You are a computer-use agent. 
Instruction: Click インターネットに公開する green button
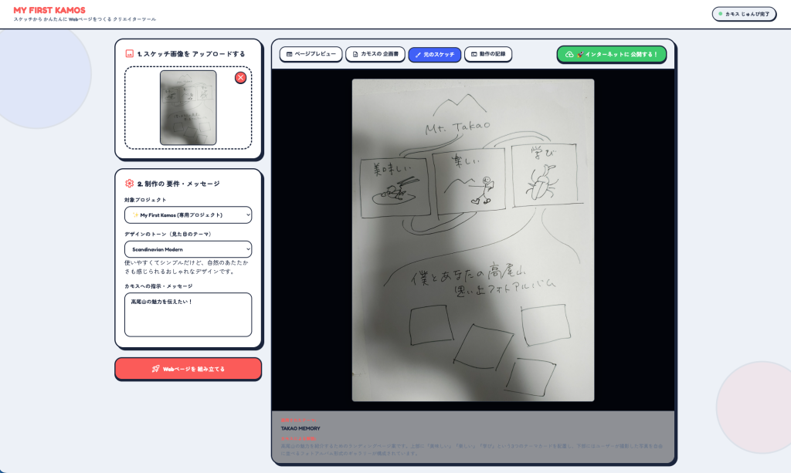[x=612, y=55]
